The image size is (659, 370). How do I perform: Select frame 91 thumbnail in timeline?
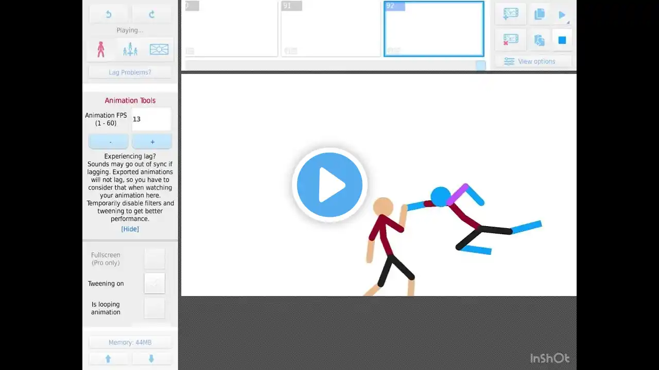pyautogui.click(x=331, y=28)
